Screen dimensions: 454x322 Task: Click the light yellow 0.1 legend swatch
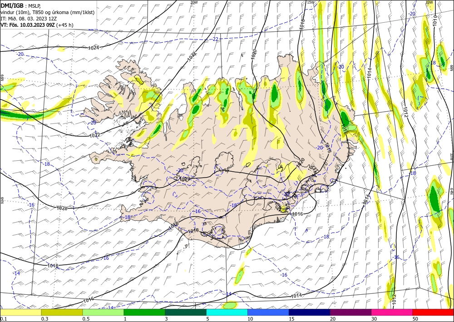click(20, 312)
